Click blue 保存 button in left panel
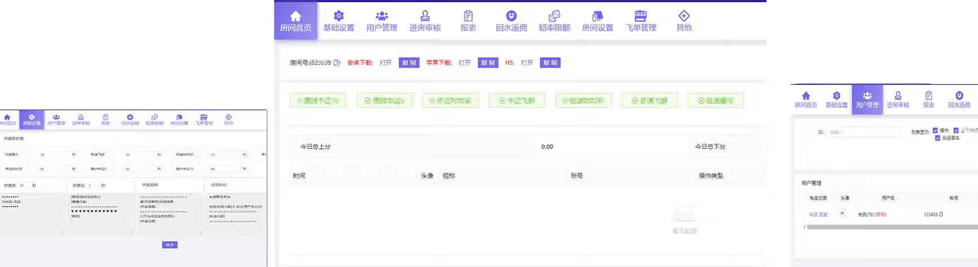 (170, 245)
